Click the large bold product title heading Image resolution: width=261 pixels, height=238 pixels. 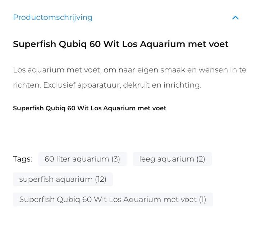click(x=120, y=44)
